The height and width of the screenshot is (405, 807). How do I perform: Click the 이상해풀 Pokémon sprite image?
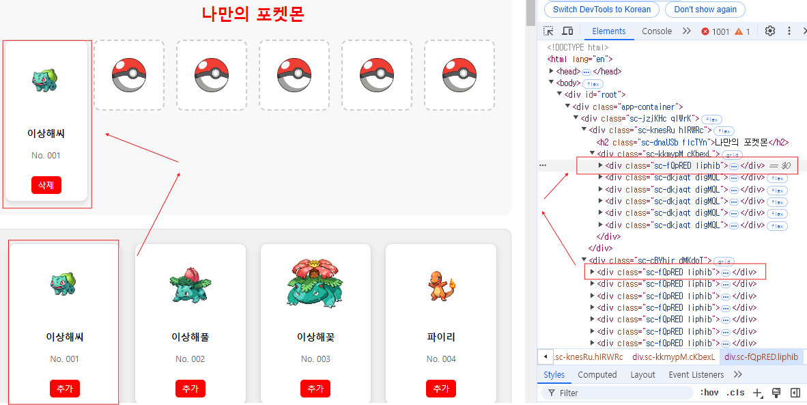click(x=190, y=285)
